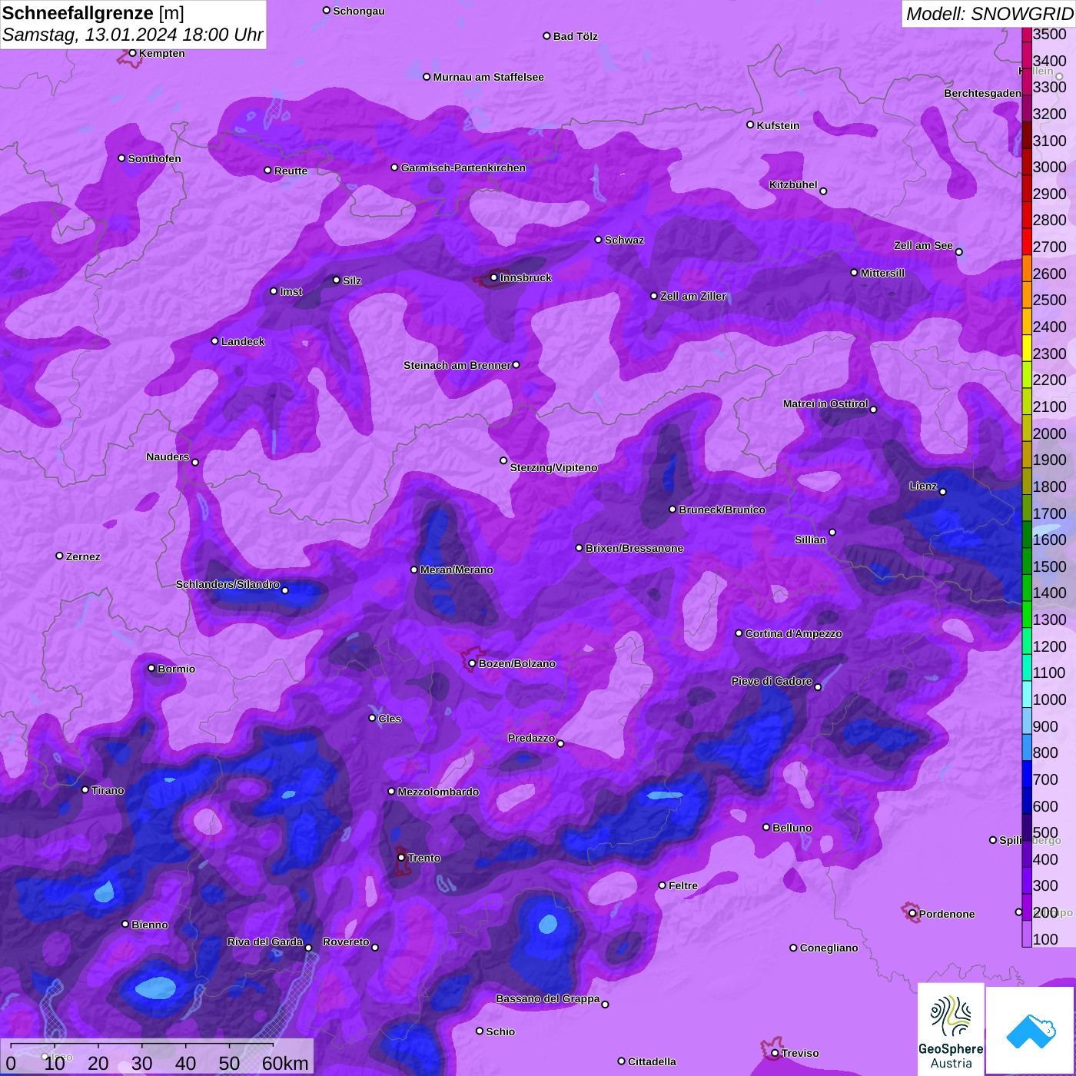Click the 'Zell am Ziller' town label
This screenshot has width=1076, height=1076.
[x=692, y=296]
